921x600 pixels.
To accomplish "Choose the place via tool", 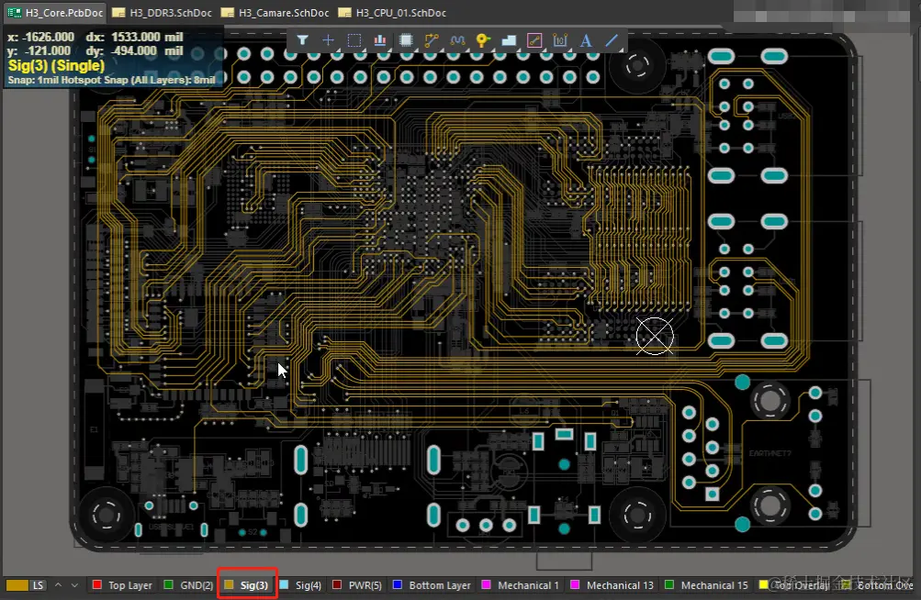I will (x=483, y=40).
